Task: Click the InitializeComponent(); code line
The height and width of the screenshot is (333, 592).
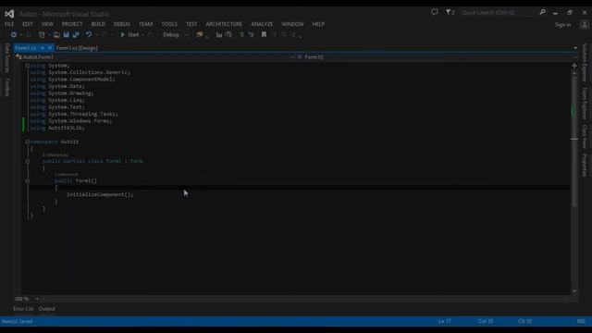Action: [x=100, y=194]
